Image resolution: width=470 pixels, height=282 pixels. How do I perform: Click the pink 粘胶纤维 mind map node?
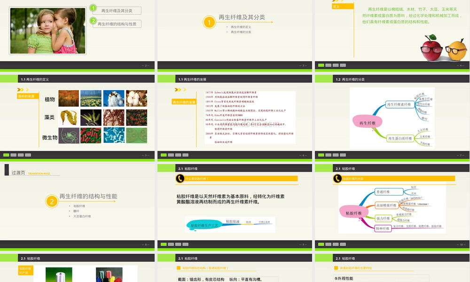coord(354,213)
